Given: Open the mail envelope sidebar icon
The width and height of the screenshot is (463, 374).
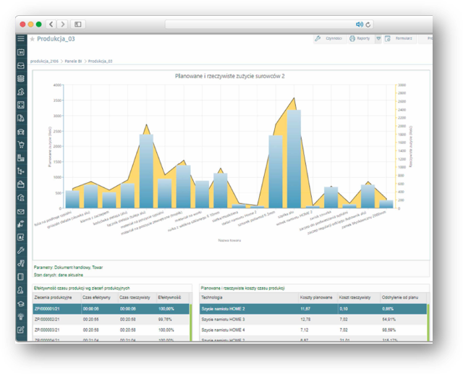Looking at the screenshot, I should [x=21, y=211].
